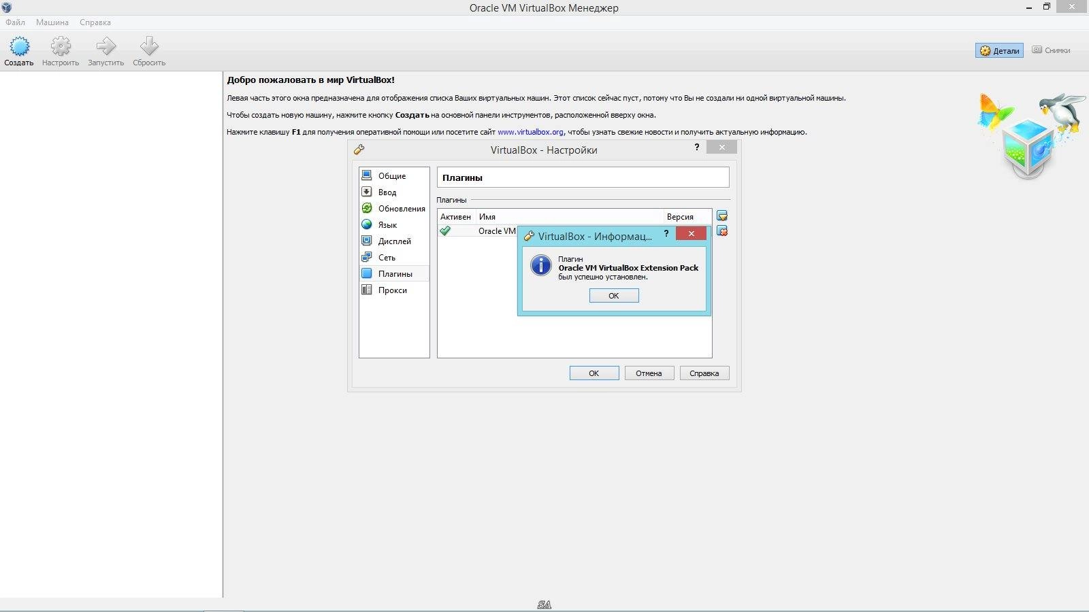Click Отмена in the settings dialog
The width and height of the screenshot is (1089, 612).
point(649,373)
